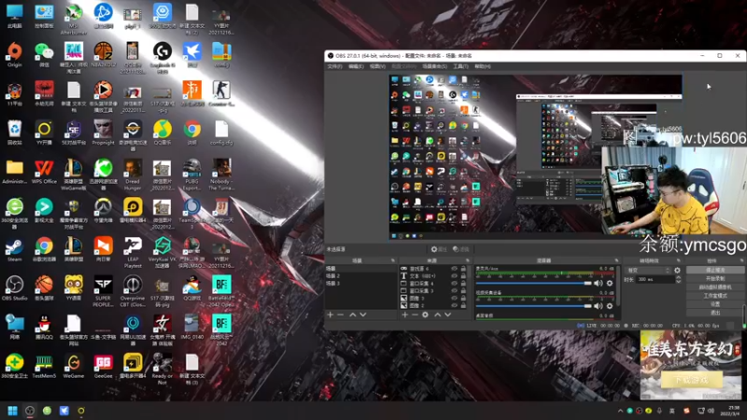Open the 帮助(H) menu in OBS
The height and width of the screenshot is (420, 747).
point(482,66)
